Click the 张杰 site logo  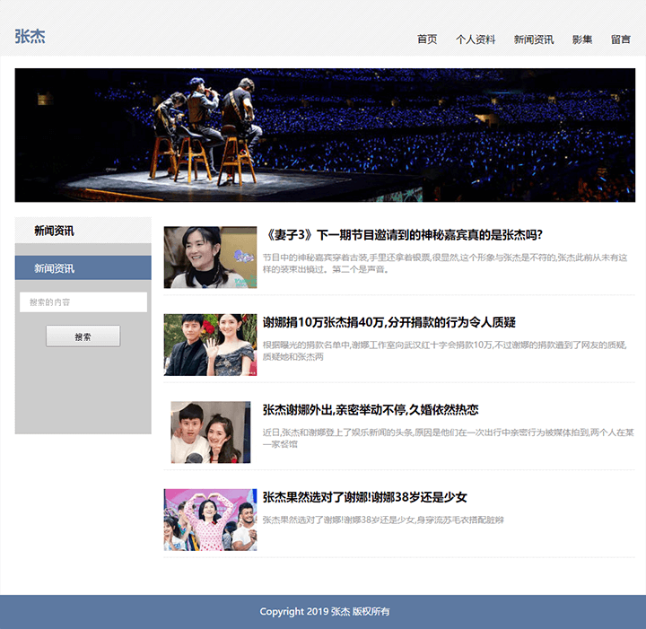coord(31,36)
